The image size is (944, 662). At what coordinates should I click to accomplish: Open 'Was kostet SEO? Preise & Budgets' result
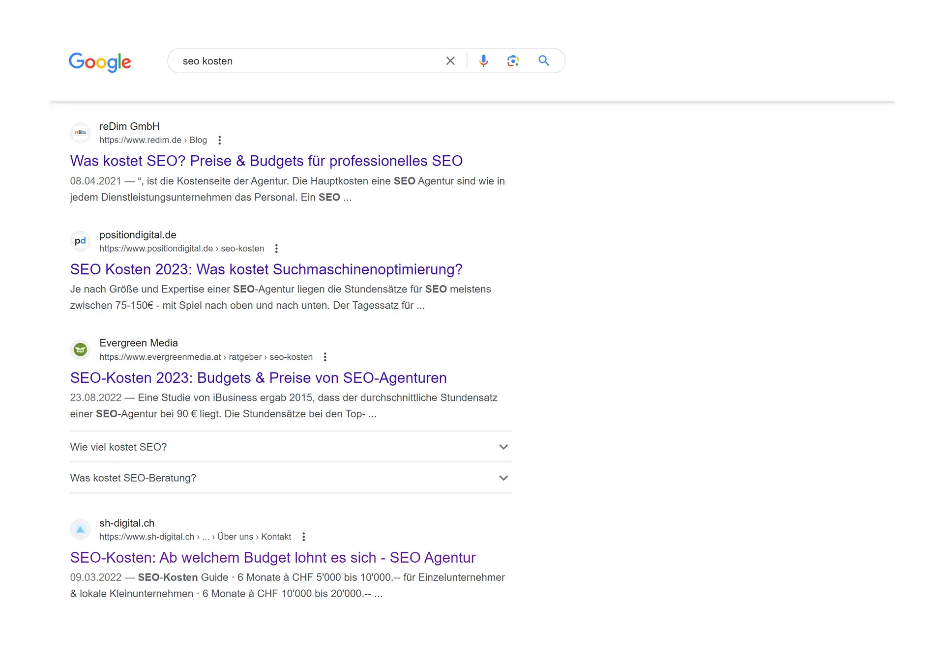tap(266, 161)
